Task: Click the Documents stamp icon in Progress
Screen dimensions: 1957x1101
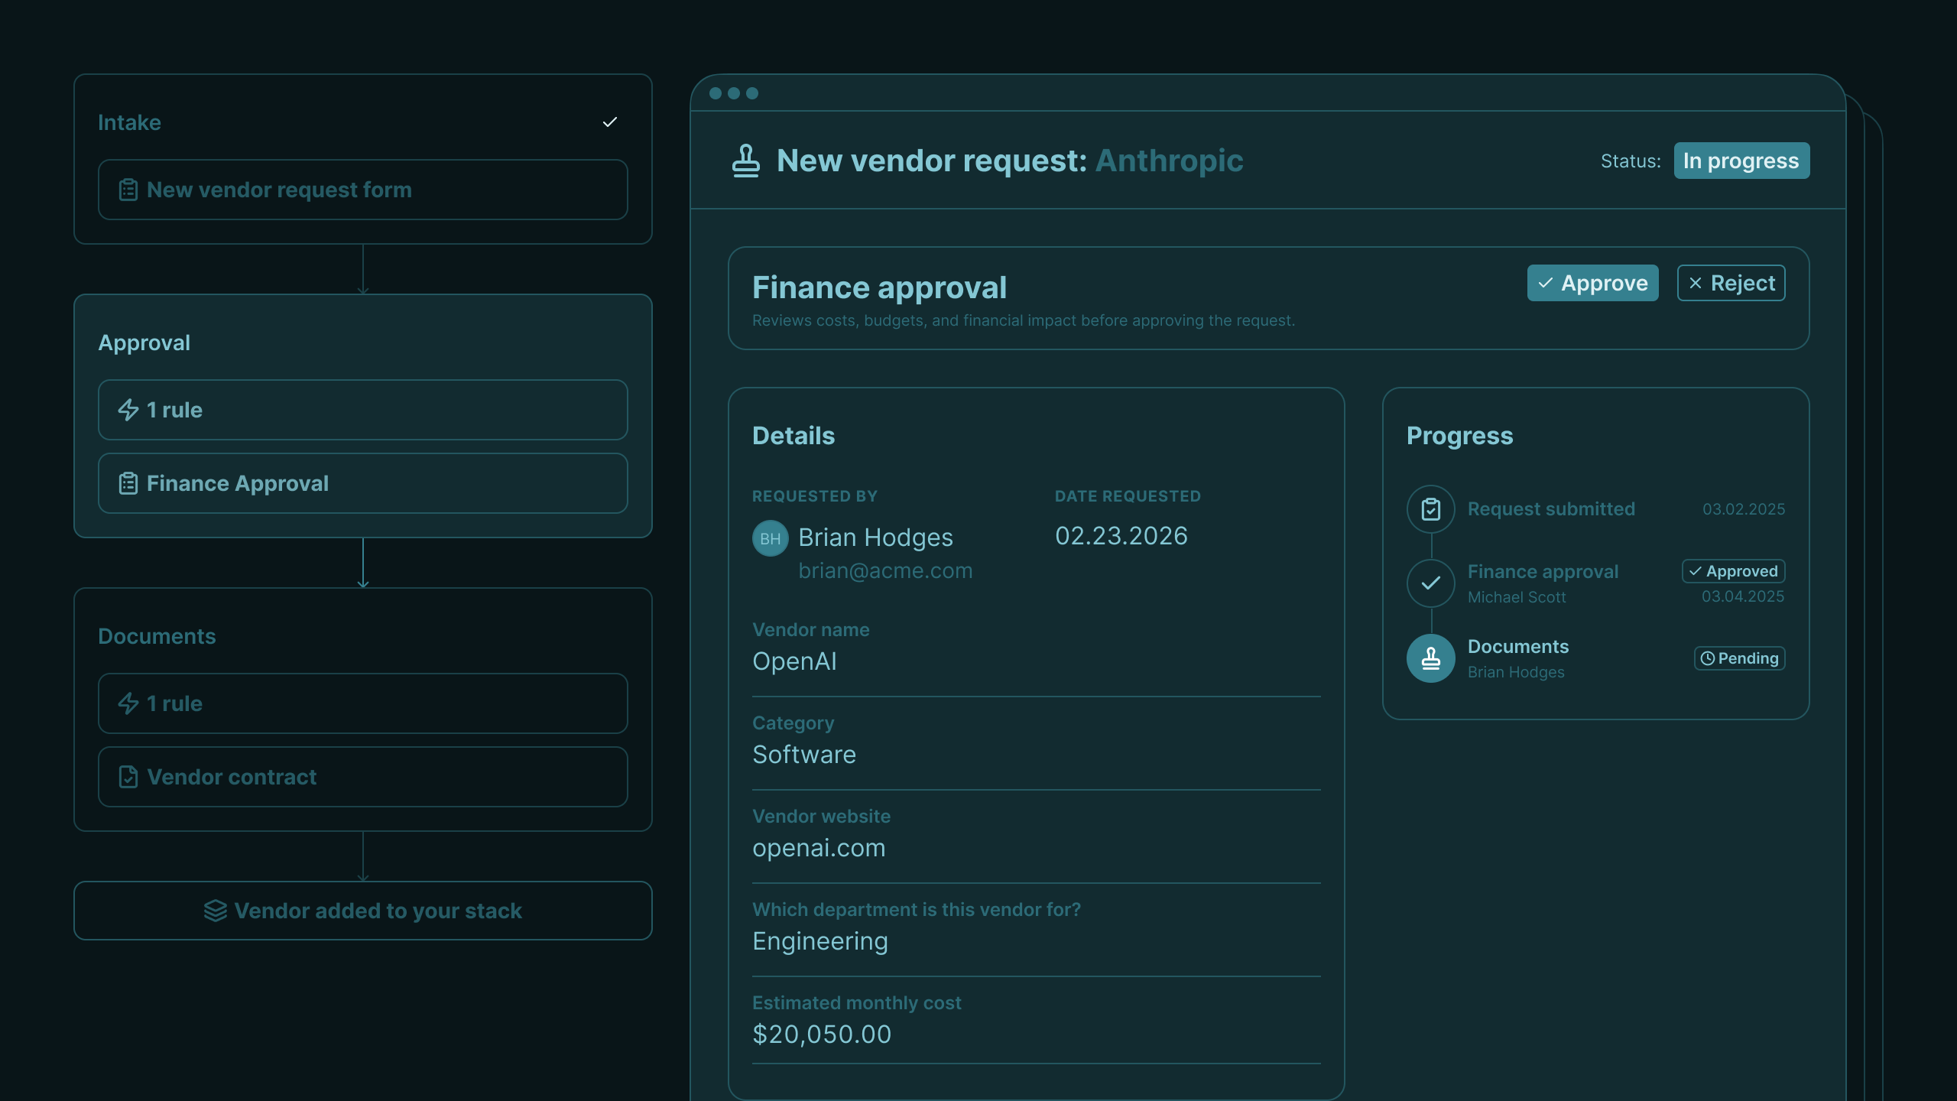Action: click(x=1430, y=658)
